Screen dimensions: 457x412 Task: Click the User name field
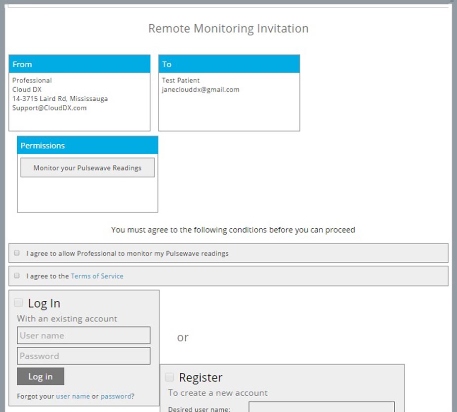click(83, 335)
